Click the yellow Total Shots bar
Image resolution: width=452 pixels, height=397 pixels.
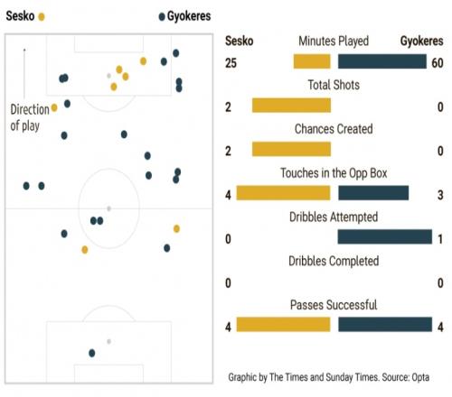tap(291, 106)
